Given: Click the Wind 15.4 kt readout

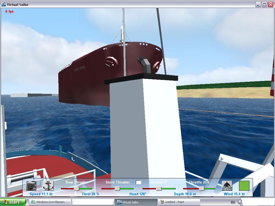Looking at the screenshot, I should [x=234, y=194].
